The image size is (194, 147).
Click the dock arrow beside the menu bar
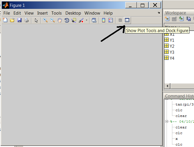coord(159,13)
